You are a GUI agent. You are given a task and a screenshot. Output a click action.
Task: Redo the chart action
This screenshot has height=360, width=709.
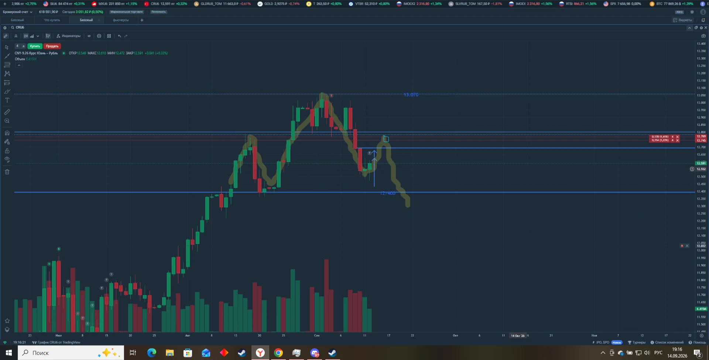[126, 36]
